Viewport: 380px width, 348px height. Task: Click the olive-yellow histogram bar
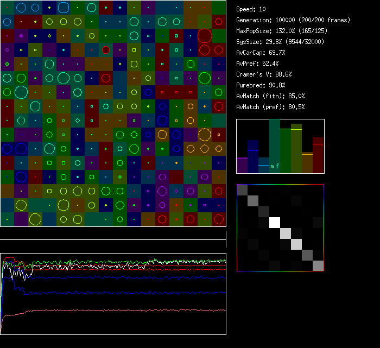(x=296, y=149)
